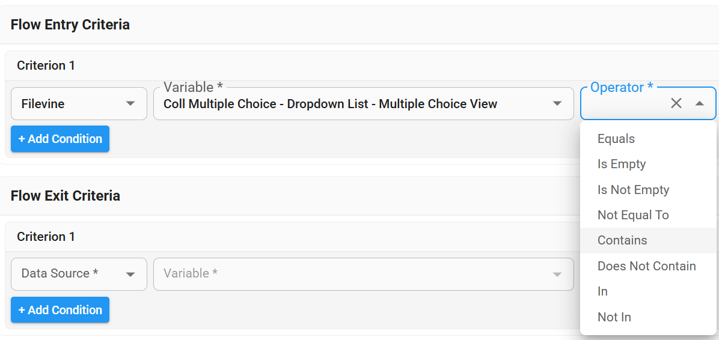Click the disabled Variable dropdown in Exit Criteria
Viewport: 719px width, 340px height.
[x=363, y=274]
